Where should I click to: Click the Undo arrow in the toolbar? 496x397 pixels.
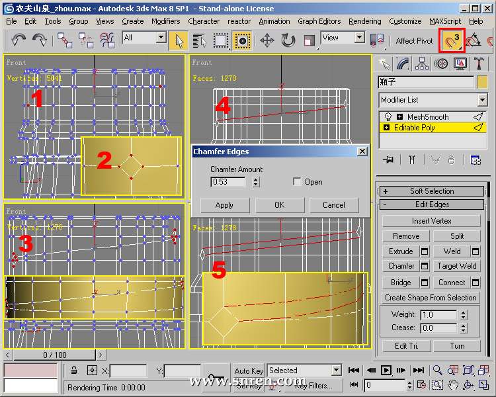click(x=19, y=40)
